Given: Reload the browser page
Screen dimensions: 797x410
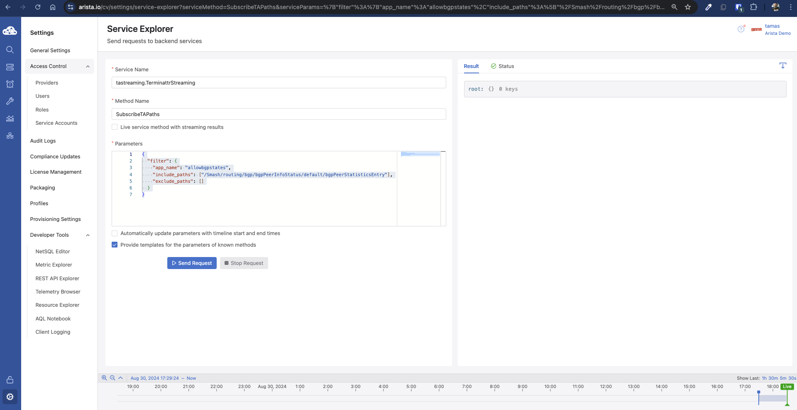Looking at the screenshot, I should (38, 7).
